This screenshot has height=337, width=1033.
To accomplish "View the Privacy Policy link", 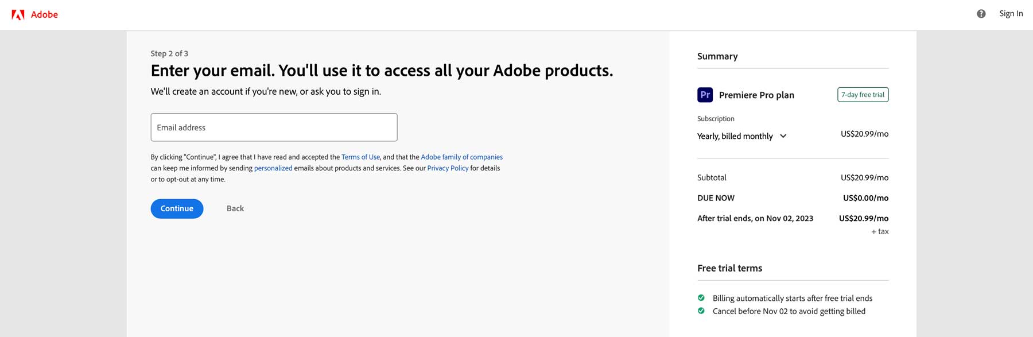I will coord(448,168).
